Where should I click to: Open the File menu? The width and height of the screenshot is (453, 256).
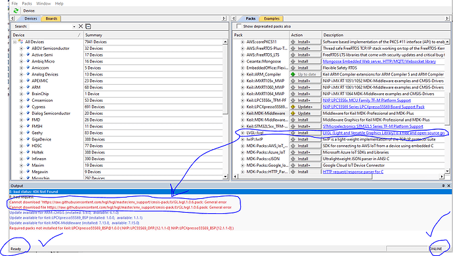tap(14, 3)
